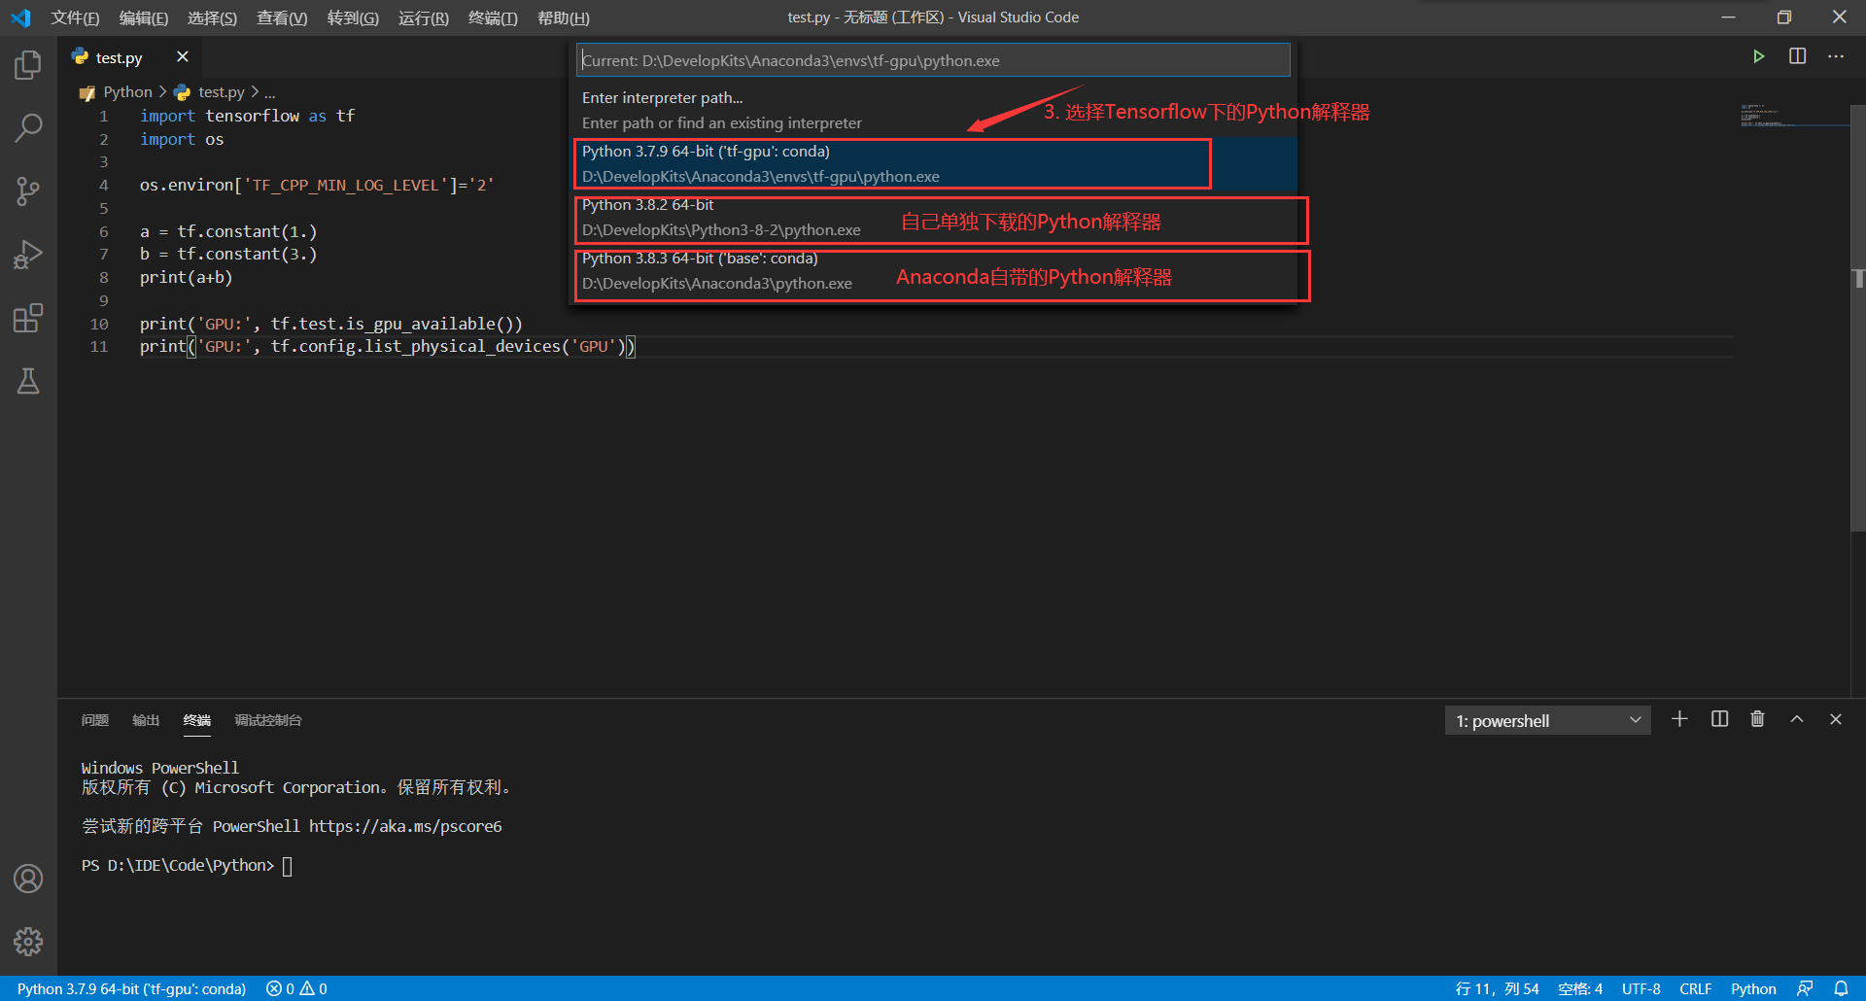Show errors and warnings count
The width and height of the screenshot is (1866, 1001).
[296, 988]
